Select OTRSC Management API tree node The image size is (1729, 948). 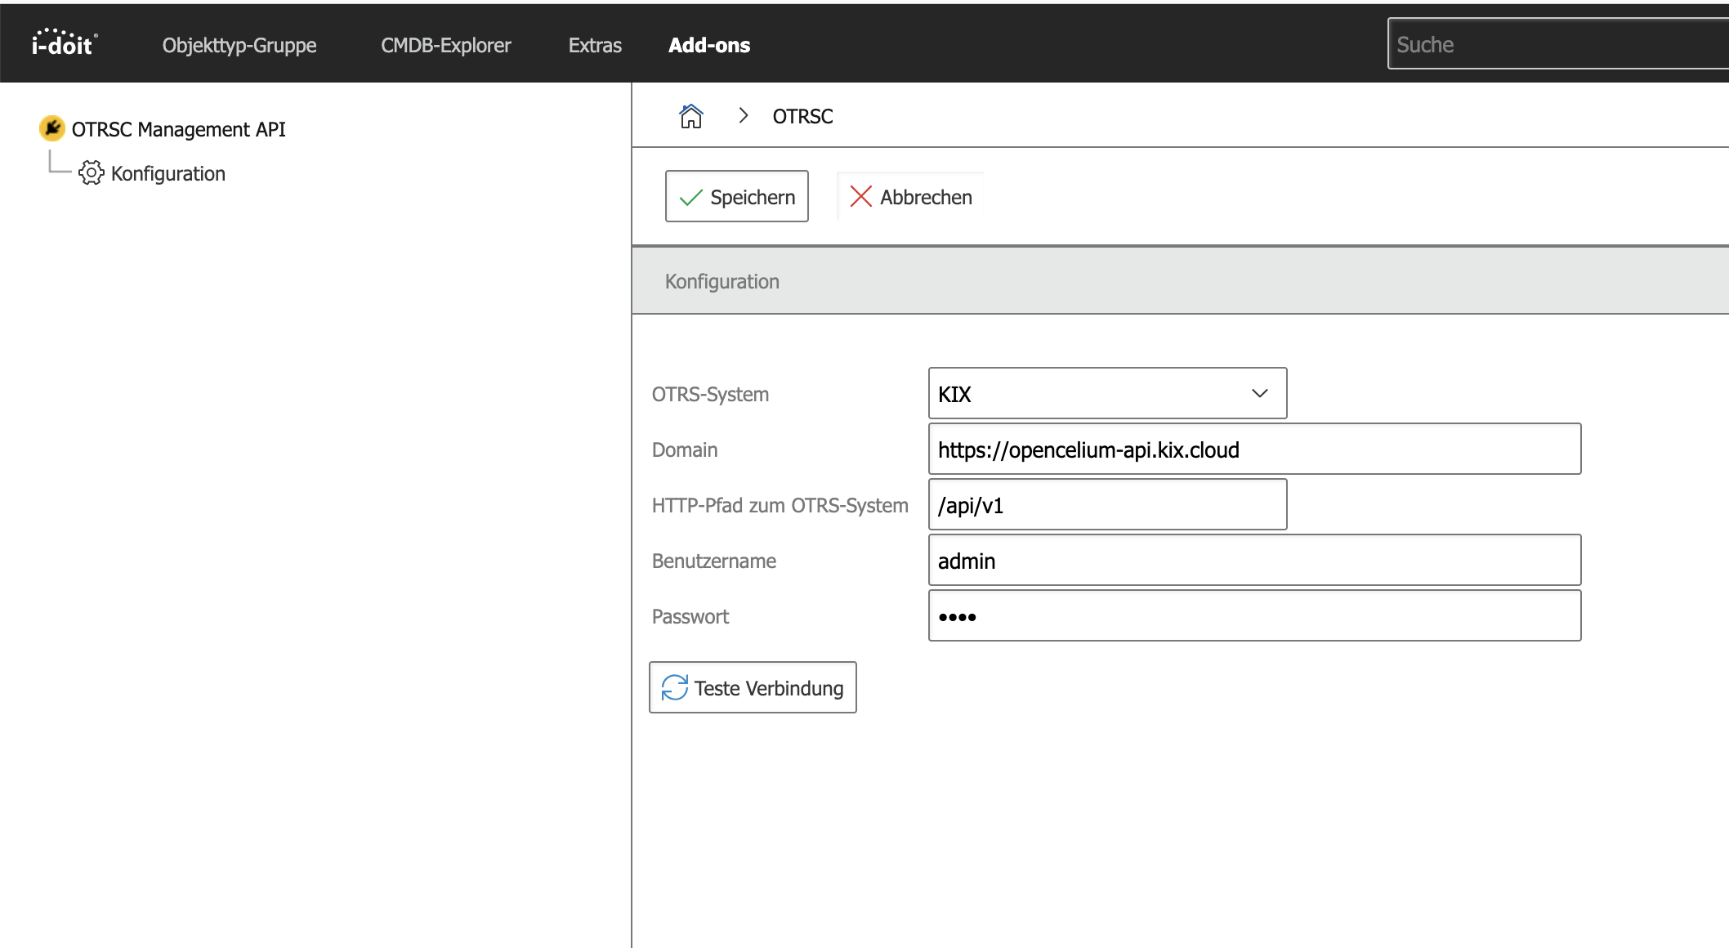point(178,129)
